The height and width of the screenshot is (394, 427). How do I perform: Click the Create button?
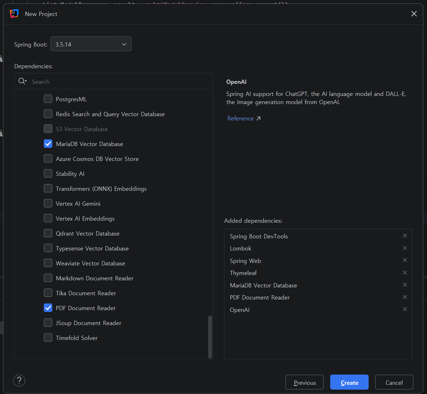coord(349,383)
